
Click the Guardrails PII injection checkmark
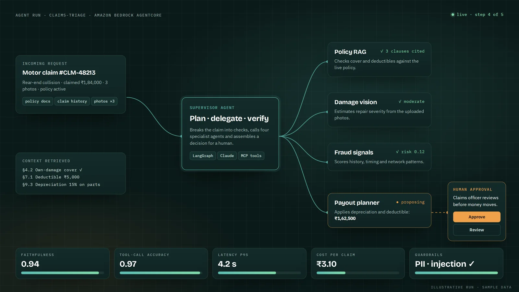tap(472, 264)
